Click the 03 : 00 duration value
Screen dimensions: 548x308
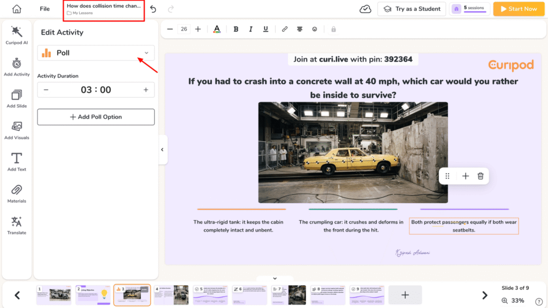pos(96,90)
